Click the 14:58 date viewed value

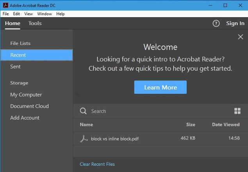point(234,138)
